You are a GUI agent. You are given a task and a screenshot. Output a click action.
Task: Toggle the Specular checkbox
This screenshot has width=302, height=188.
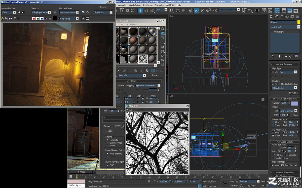pos(287,155)
